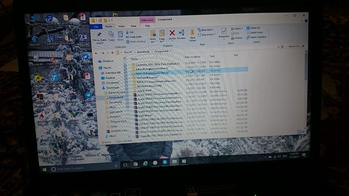Select Telegram Desktop folder in navigation pane
The width and height of the screenshot is (349, 196).
pos(116,122)
